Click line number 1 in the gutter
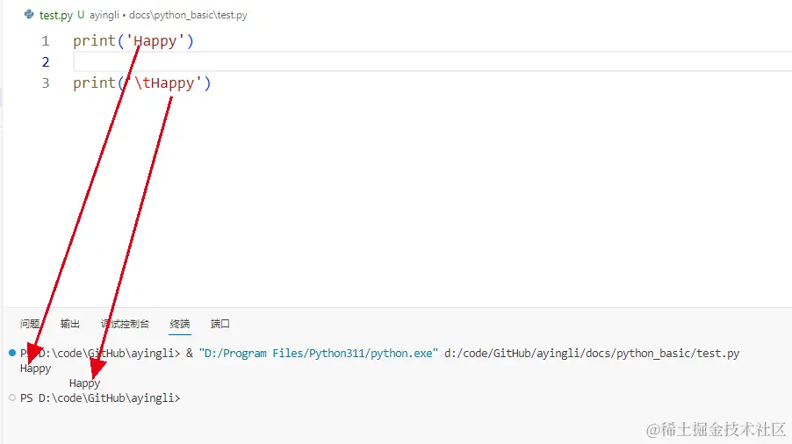 46,41
